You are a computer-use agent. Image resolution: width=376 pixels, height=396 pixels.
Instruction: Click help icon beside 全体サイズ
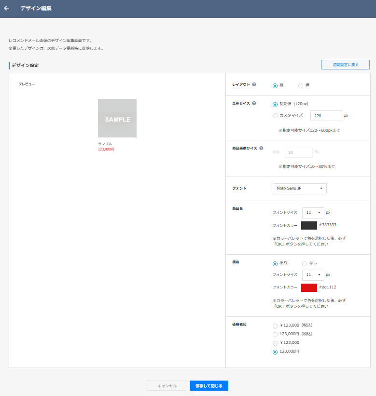click(254, 103)
